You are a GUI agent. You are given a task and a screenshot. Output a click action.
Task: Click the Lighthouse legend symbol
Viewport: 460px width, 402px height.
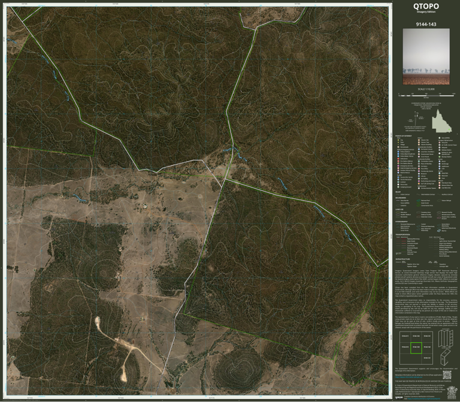click(x=440, y=167)
